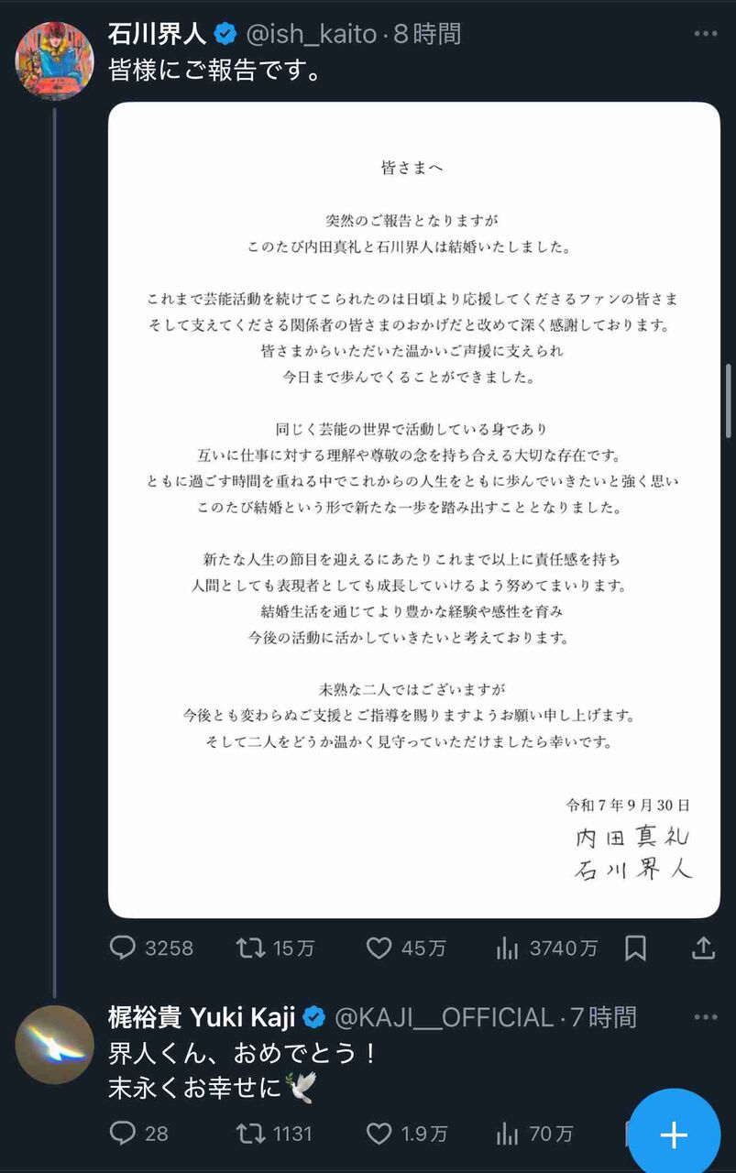The image size is (736, 1173).
Task: Open more options for 石川界人's post
Action: tap(705, 34)
